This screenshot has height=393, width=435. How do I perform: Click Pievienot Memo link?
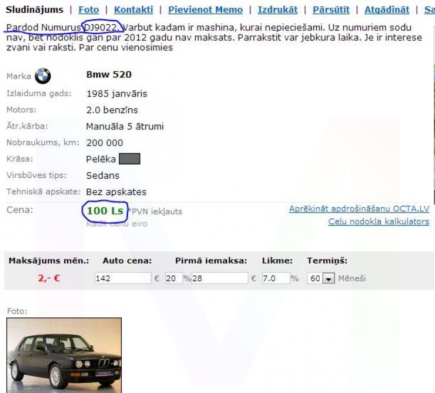point(205,9)
